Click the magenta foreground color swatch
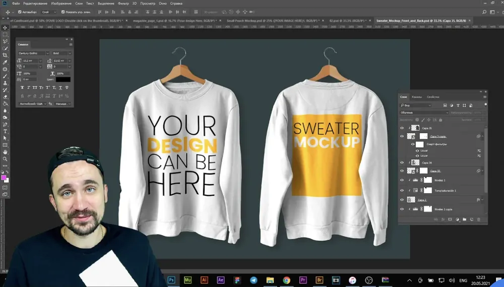Image resolution: width=504 pixels, height=287 pixels. 4,178
